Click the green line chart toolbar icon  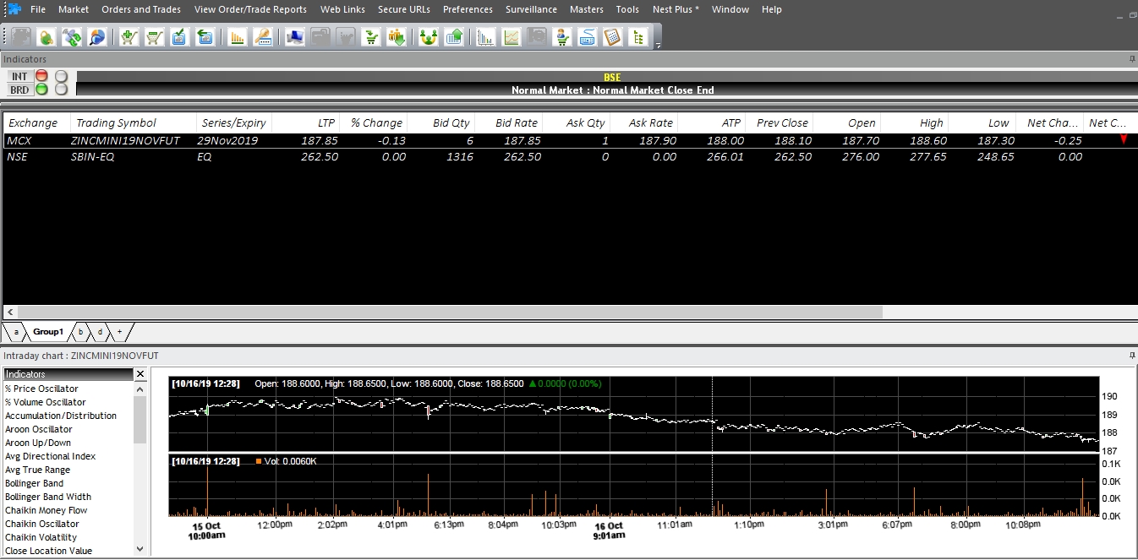point(512,37)
